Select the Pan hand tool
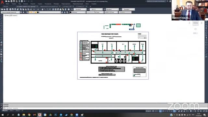The width and height of the screenshot is (208, 117). coord(43,9)
